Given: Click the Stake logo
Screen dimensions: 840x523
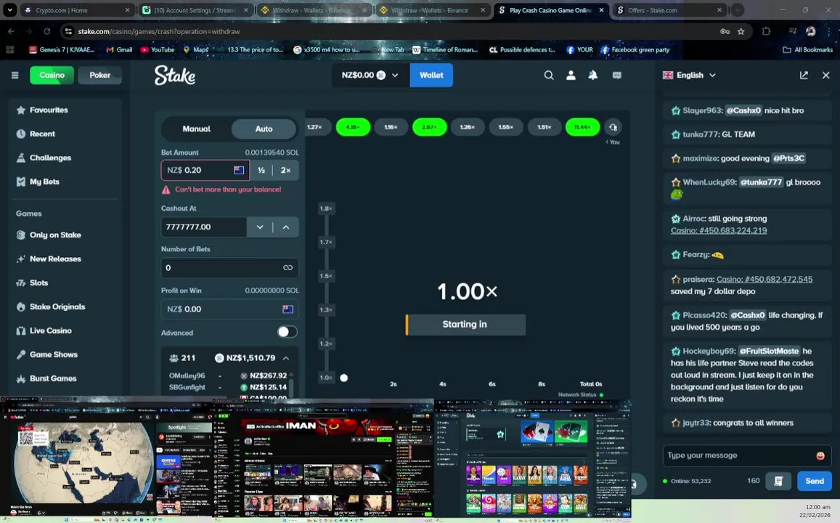Looking at the screenshot, I should point(175,75).
